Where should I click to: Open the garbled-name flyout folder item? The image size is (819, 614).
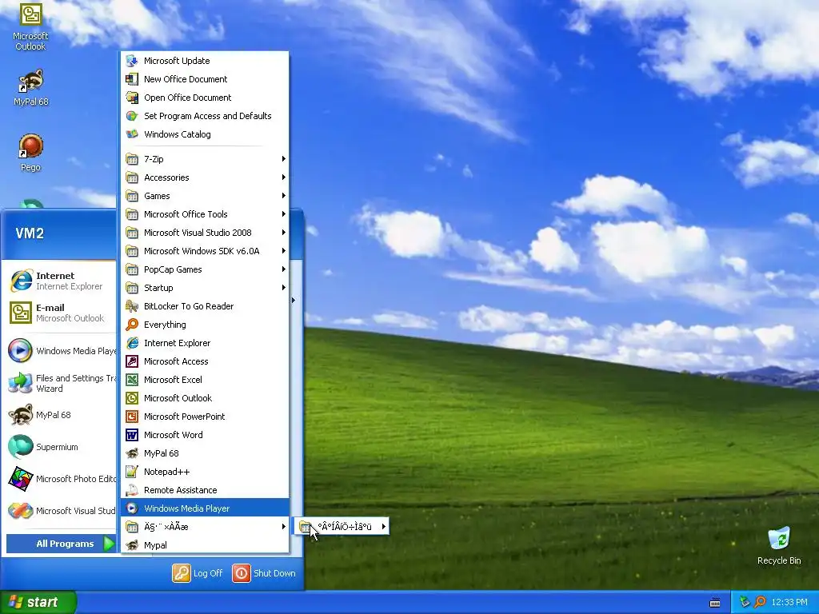[342, 526]
